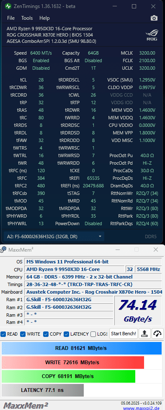
Task: Click the WRITE 72616 MByte/s result bar
Action: (x=73, y=363)
